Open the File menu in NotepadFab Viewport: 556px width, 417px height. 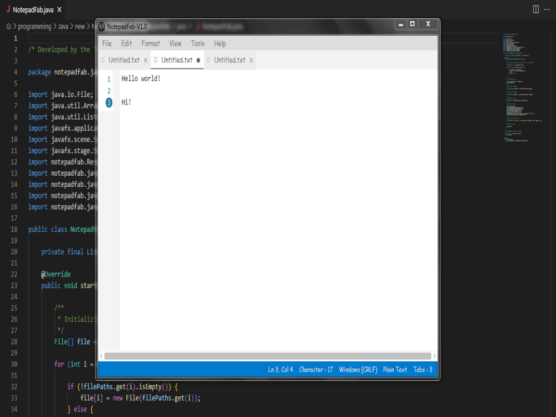[x=106, y=43]
